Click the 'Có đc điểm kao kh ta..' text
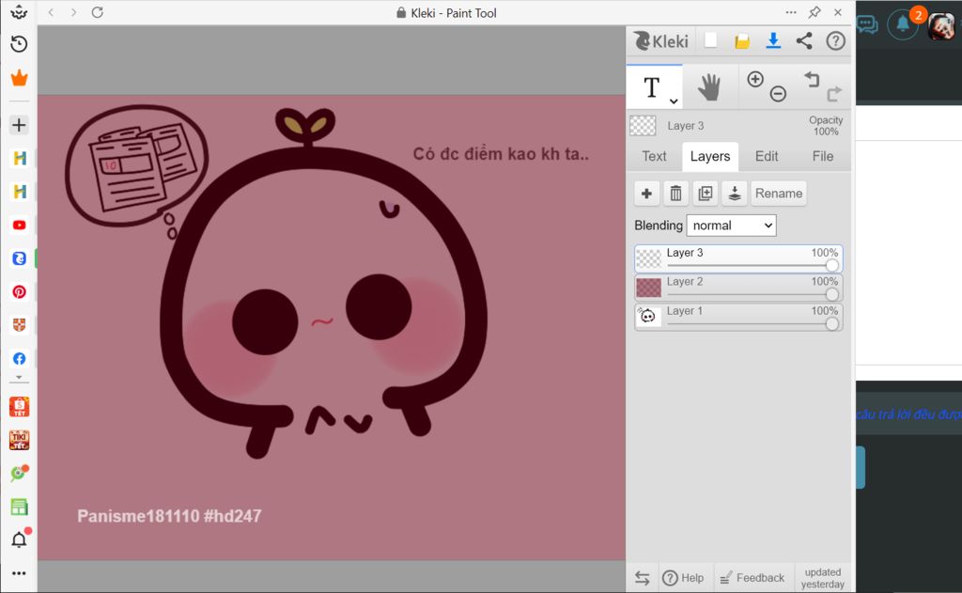The image size is (962, 593). 501,154
